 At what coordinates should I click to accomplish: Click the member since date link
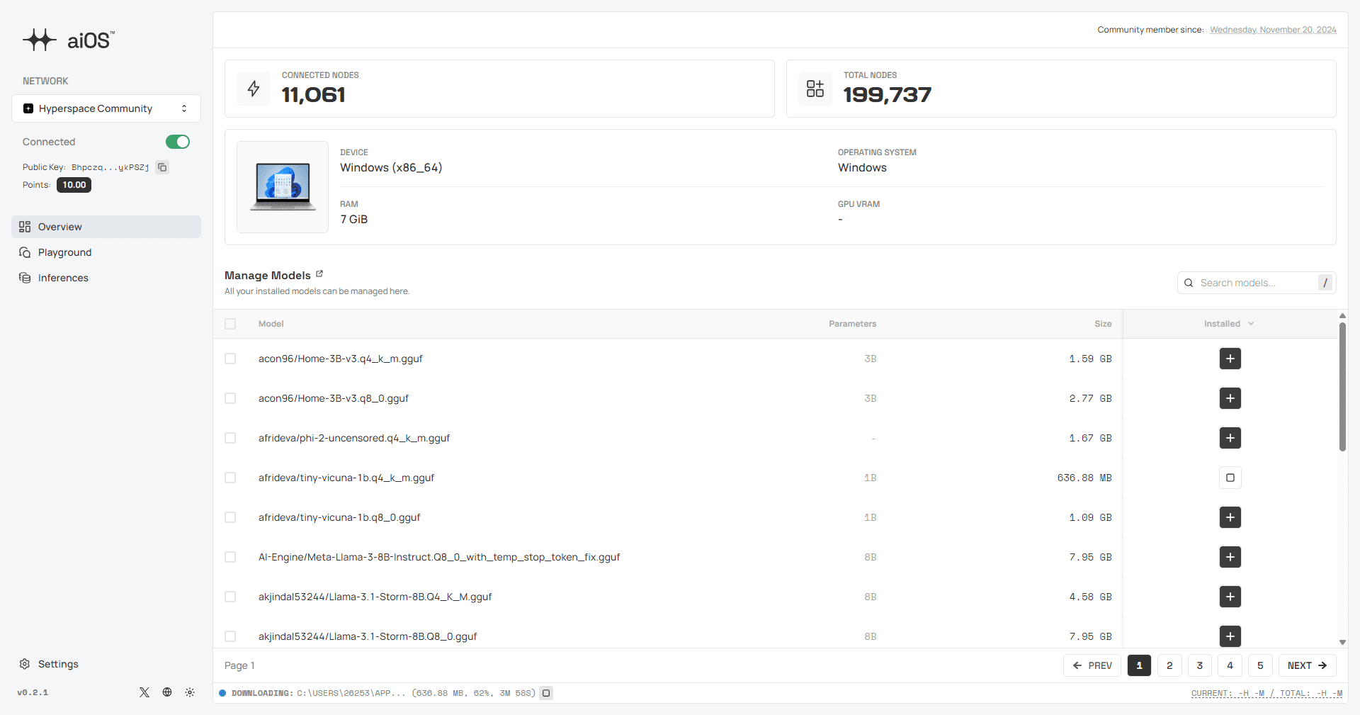tap(1273, 30)
